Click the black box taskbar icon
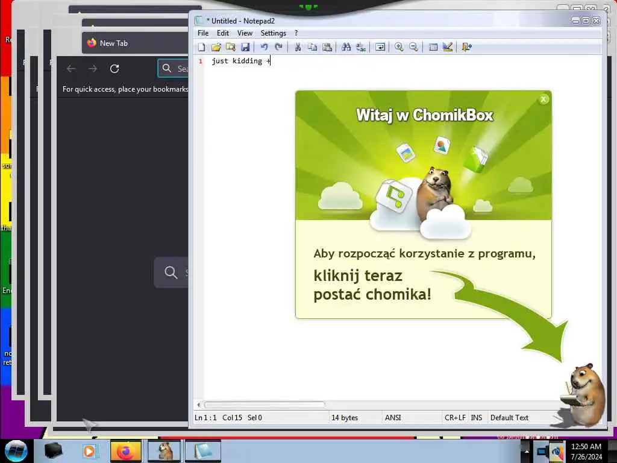617x463 pixels. [x=54, y=451]
